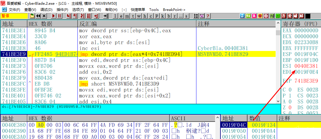Pause execution with the red pause icon
The width and height of the screenshot is (321, 139).
[x=59, y=16]
